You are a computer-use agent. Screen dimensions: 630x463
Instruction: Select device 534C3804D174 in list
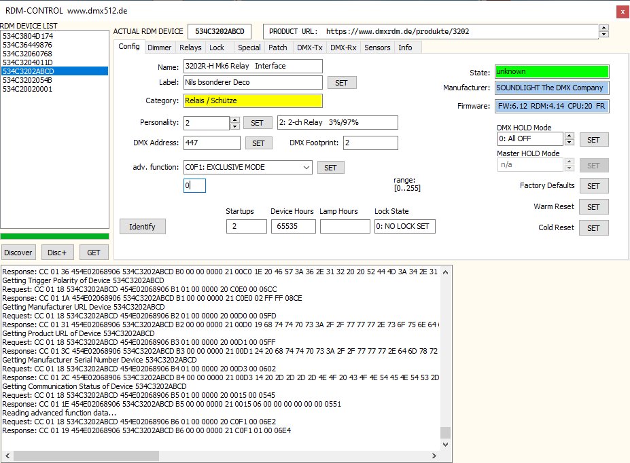pos(28,36)
